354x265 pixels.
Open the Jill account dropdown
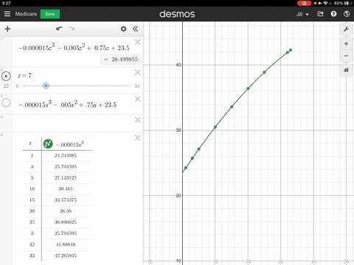click(302, 14)
